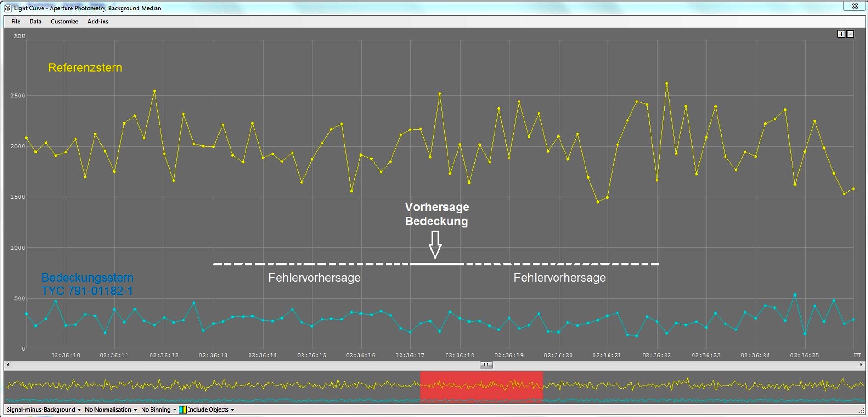The height and width of the screenshot is (417, 868).
Task: Click the 02:36:10 time axis label
Action: 66,355
